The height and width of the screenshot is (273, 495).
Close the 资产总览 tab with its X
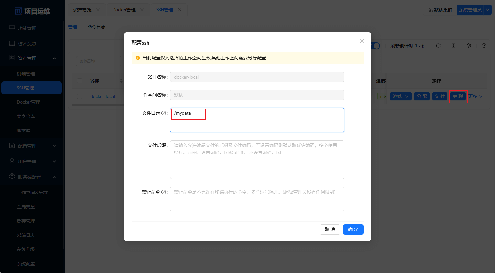(98, 10)
